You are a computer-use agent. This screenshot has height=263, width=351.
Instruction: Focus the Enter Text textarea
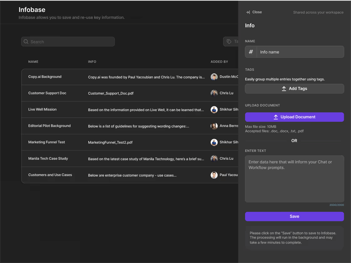click(x=294, y=179)
